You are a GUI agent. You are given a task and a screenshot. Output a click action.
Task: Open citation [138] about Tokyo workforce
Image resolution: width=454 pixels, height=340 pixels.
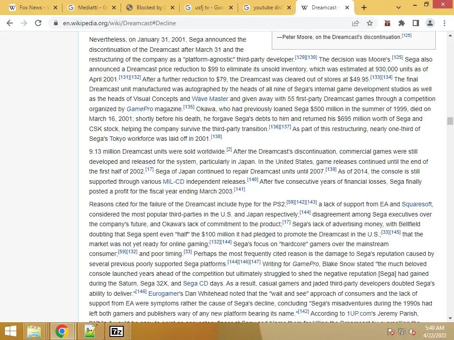pyautogui.click(x=216, y=136)
